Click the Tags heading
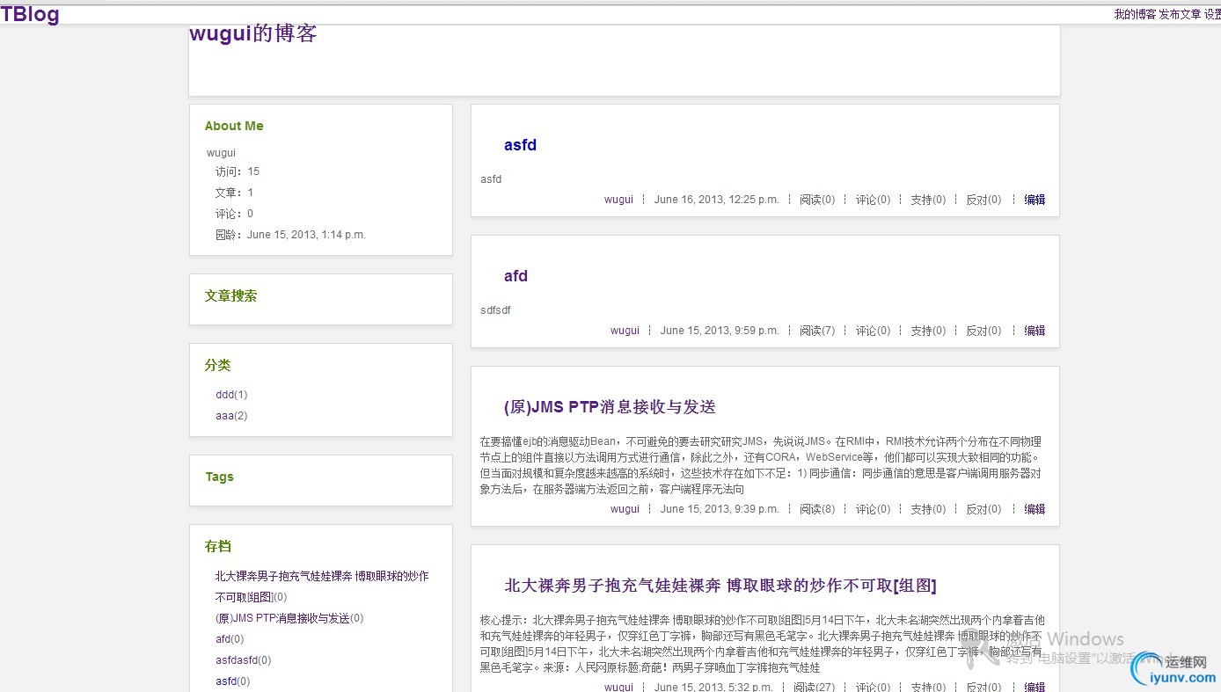The height and width of the screenshot is (692, 1221). point(219,477)
